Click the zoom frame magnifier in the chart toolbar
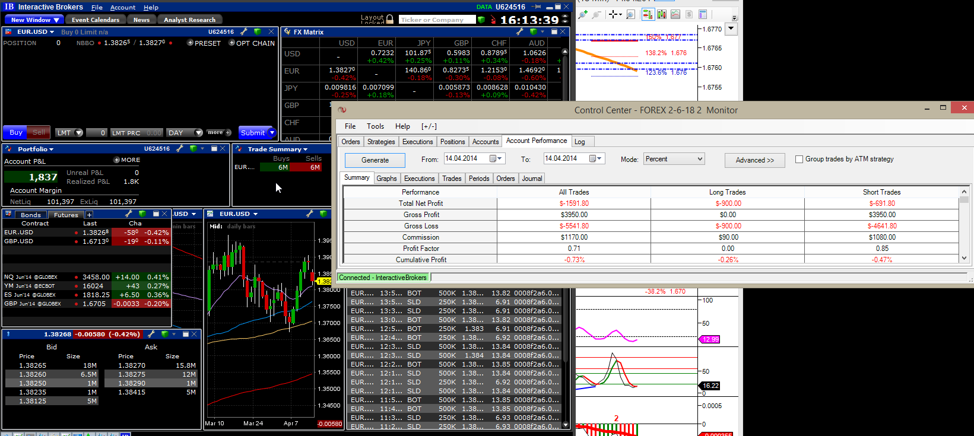Image resolution: width=974 pixels, height=436 pixels. (630, 14)
